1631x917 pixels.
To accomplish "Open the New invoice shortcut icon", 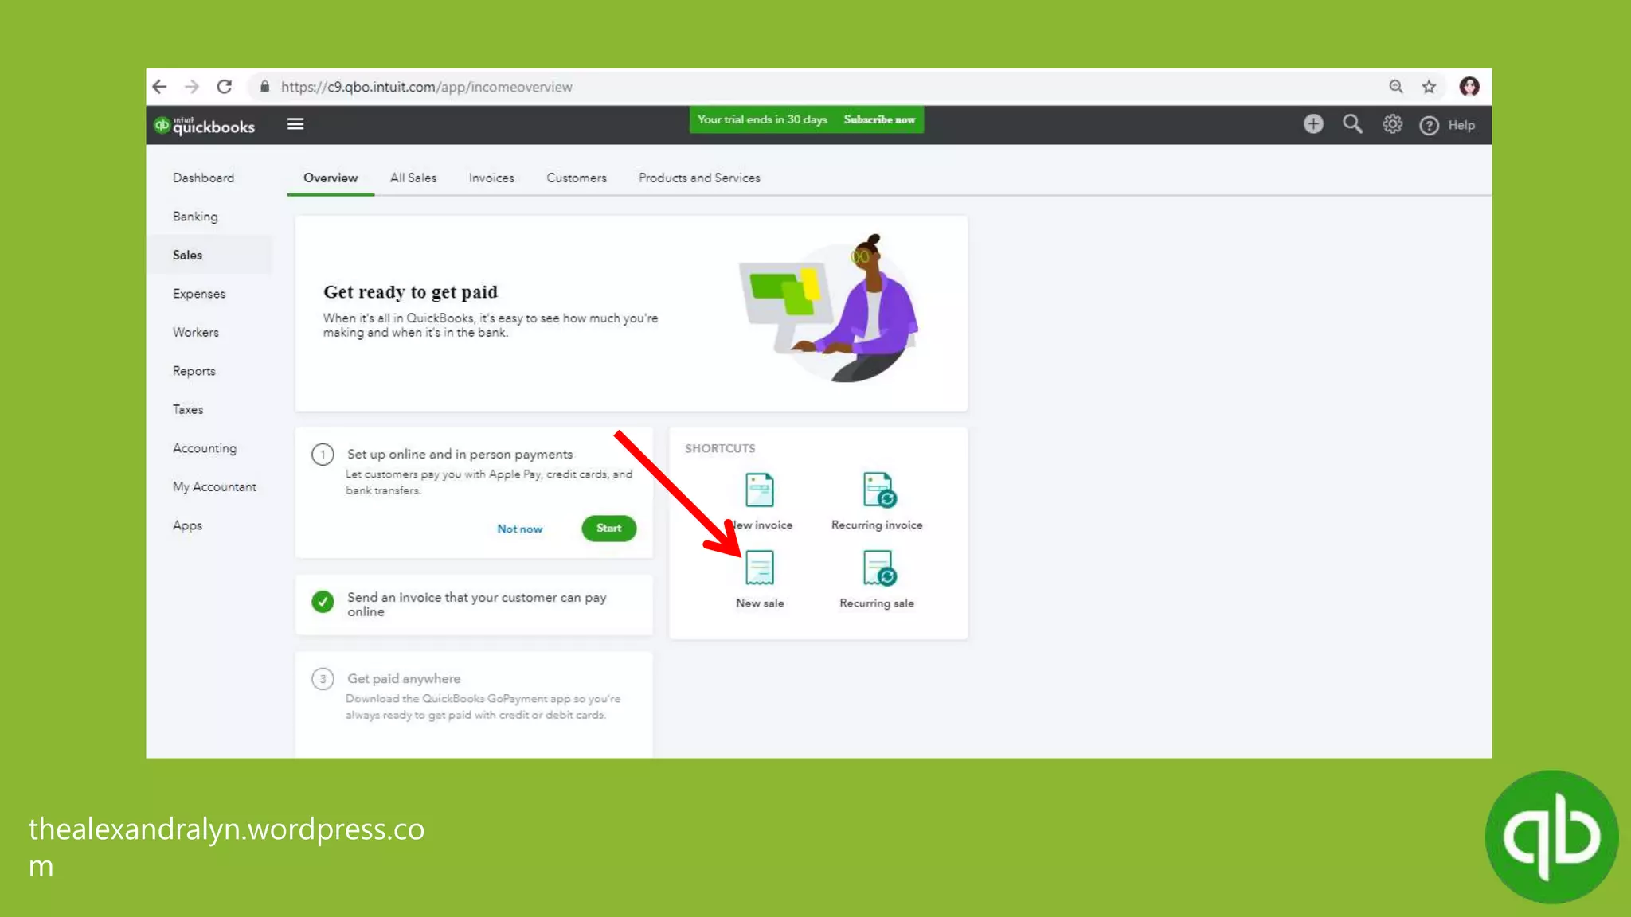I will (759, 490).
